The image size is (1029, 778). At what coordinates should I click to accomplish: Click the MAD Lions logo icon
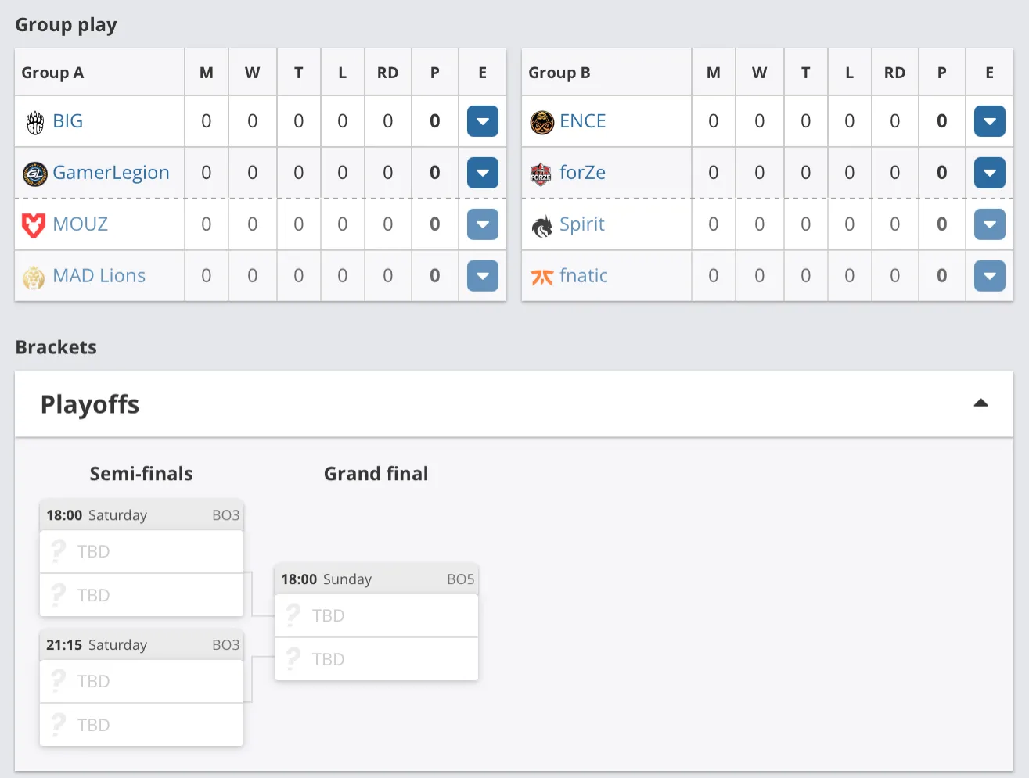coord(33,277)
